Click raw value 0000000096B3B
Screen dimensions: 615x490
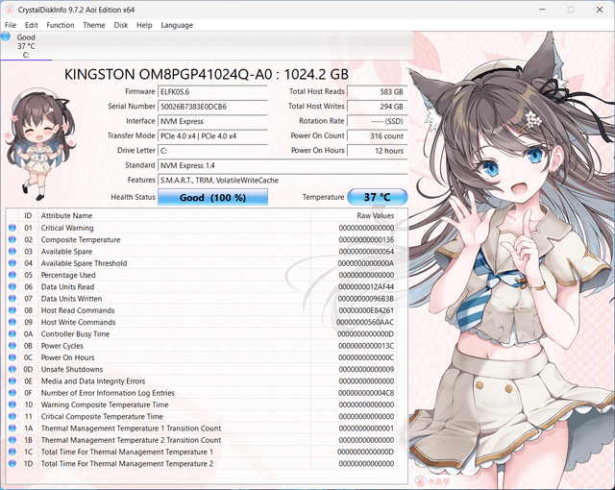[x=366, y=299]
